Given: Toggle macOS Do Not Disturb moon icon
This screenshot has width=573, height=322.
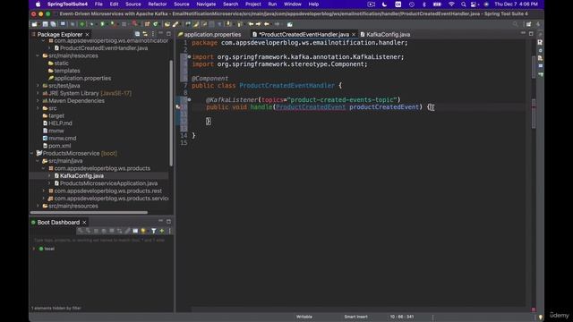Looking at the screenshot, I should (384, 4).
